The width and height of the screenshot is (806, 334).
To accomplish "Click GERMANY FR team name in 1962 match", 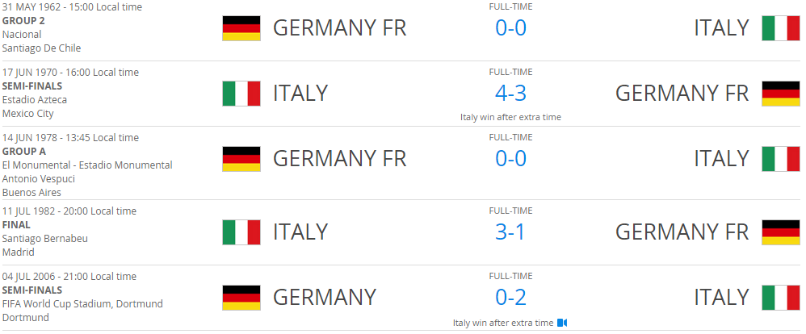I will [x=339, y=27].
